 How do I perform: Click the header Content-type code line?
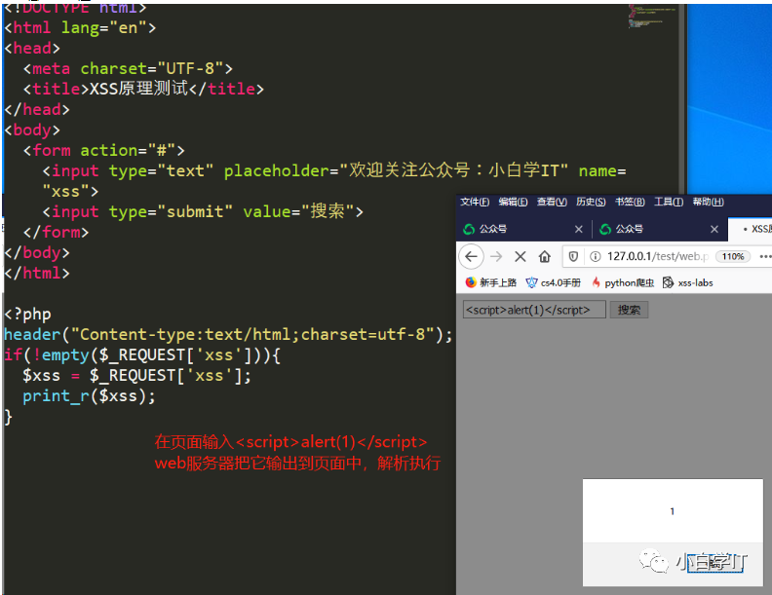coord(227,334)
